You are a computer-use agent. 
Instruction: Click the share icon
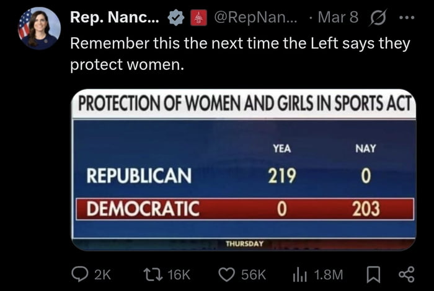click(x=406, y=274)
